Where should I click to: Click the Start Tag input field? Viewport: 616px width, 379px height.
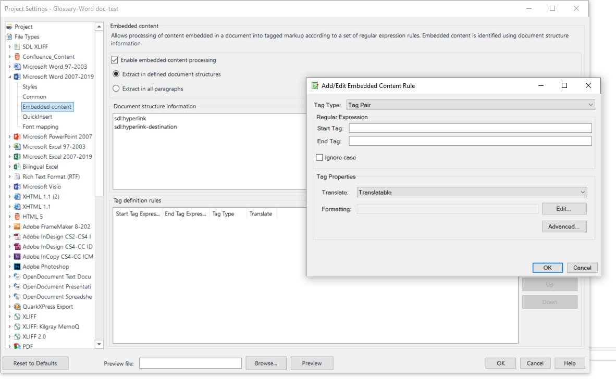(469, 128)
